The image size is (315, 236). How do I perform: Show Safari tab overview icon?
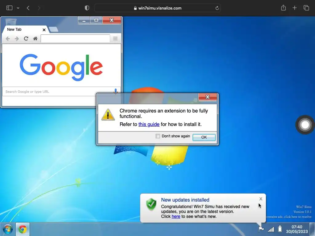[x=306, y=8]
